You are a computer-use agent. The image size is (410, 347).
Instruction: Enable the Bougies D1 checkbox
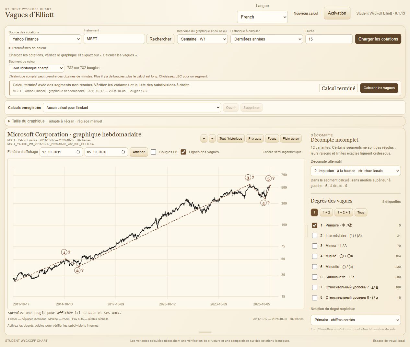(154, 152)
